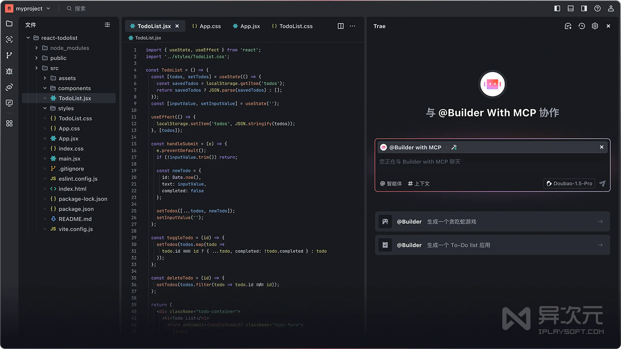Start a new Trae chat session icon

568,26
